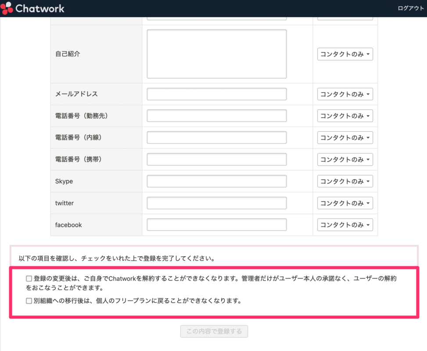Click the Chatwork logo icon
Screen dimensions: 427x351
[6, 8]
